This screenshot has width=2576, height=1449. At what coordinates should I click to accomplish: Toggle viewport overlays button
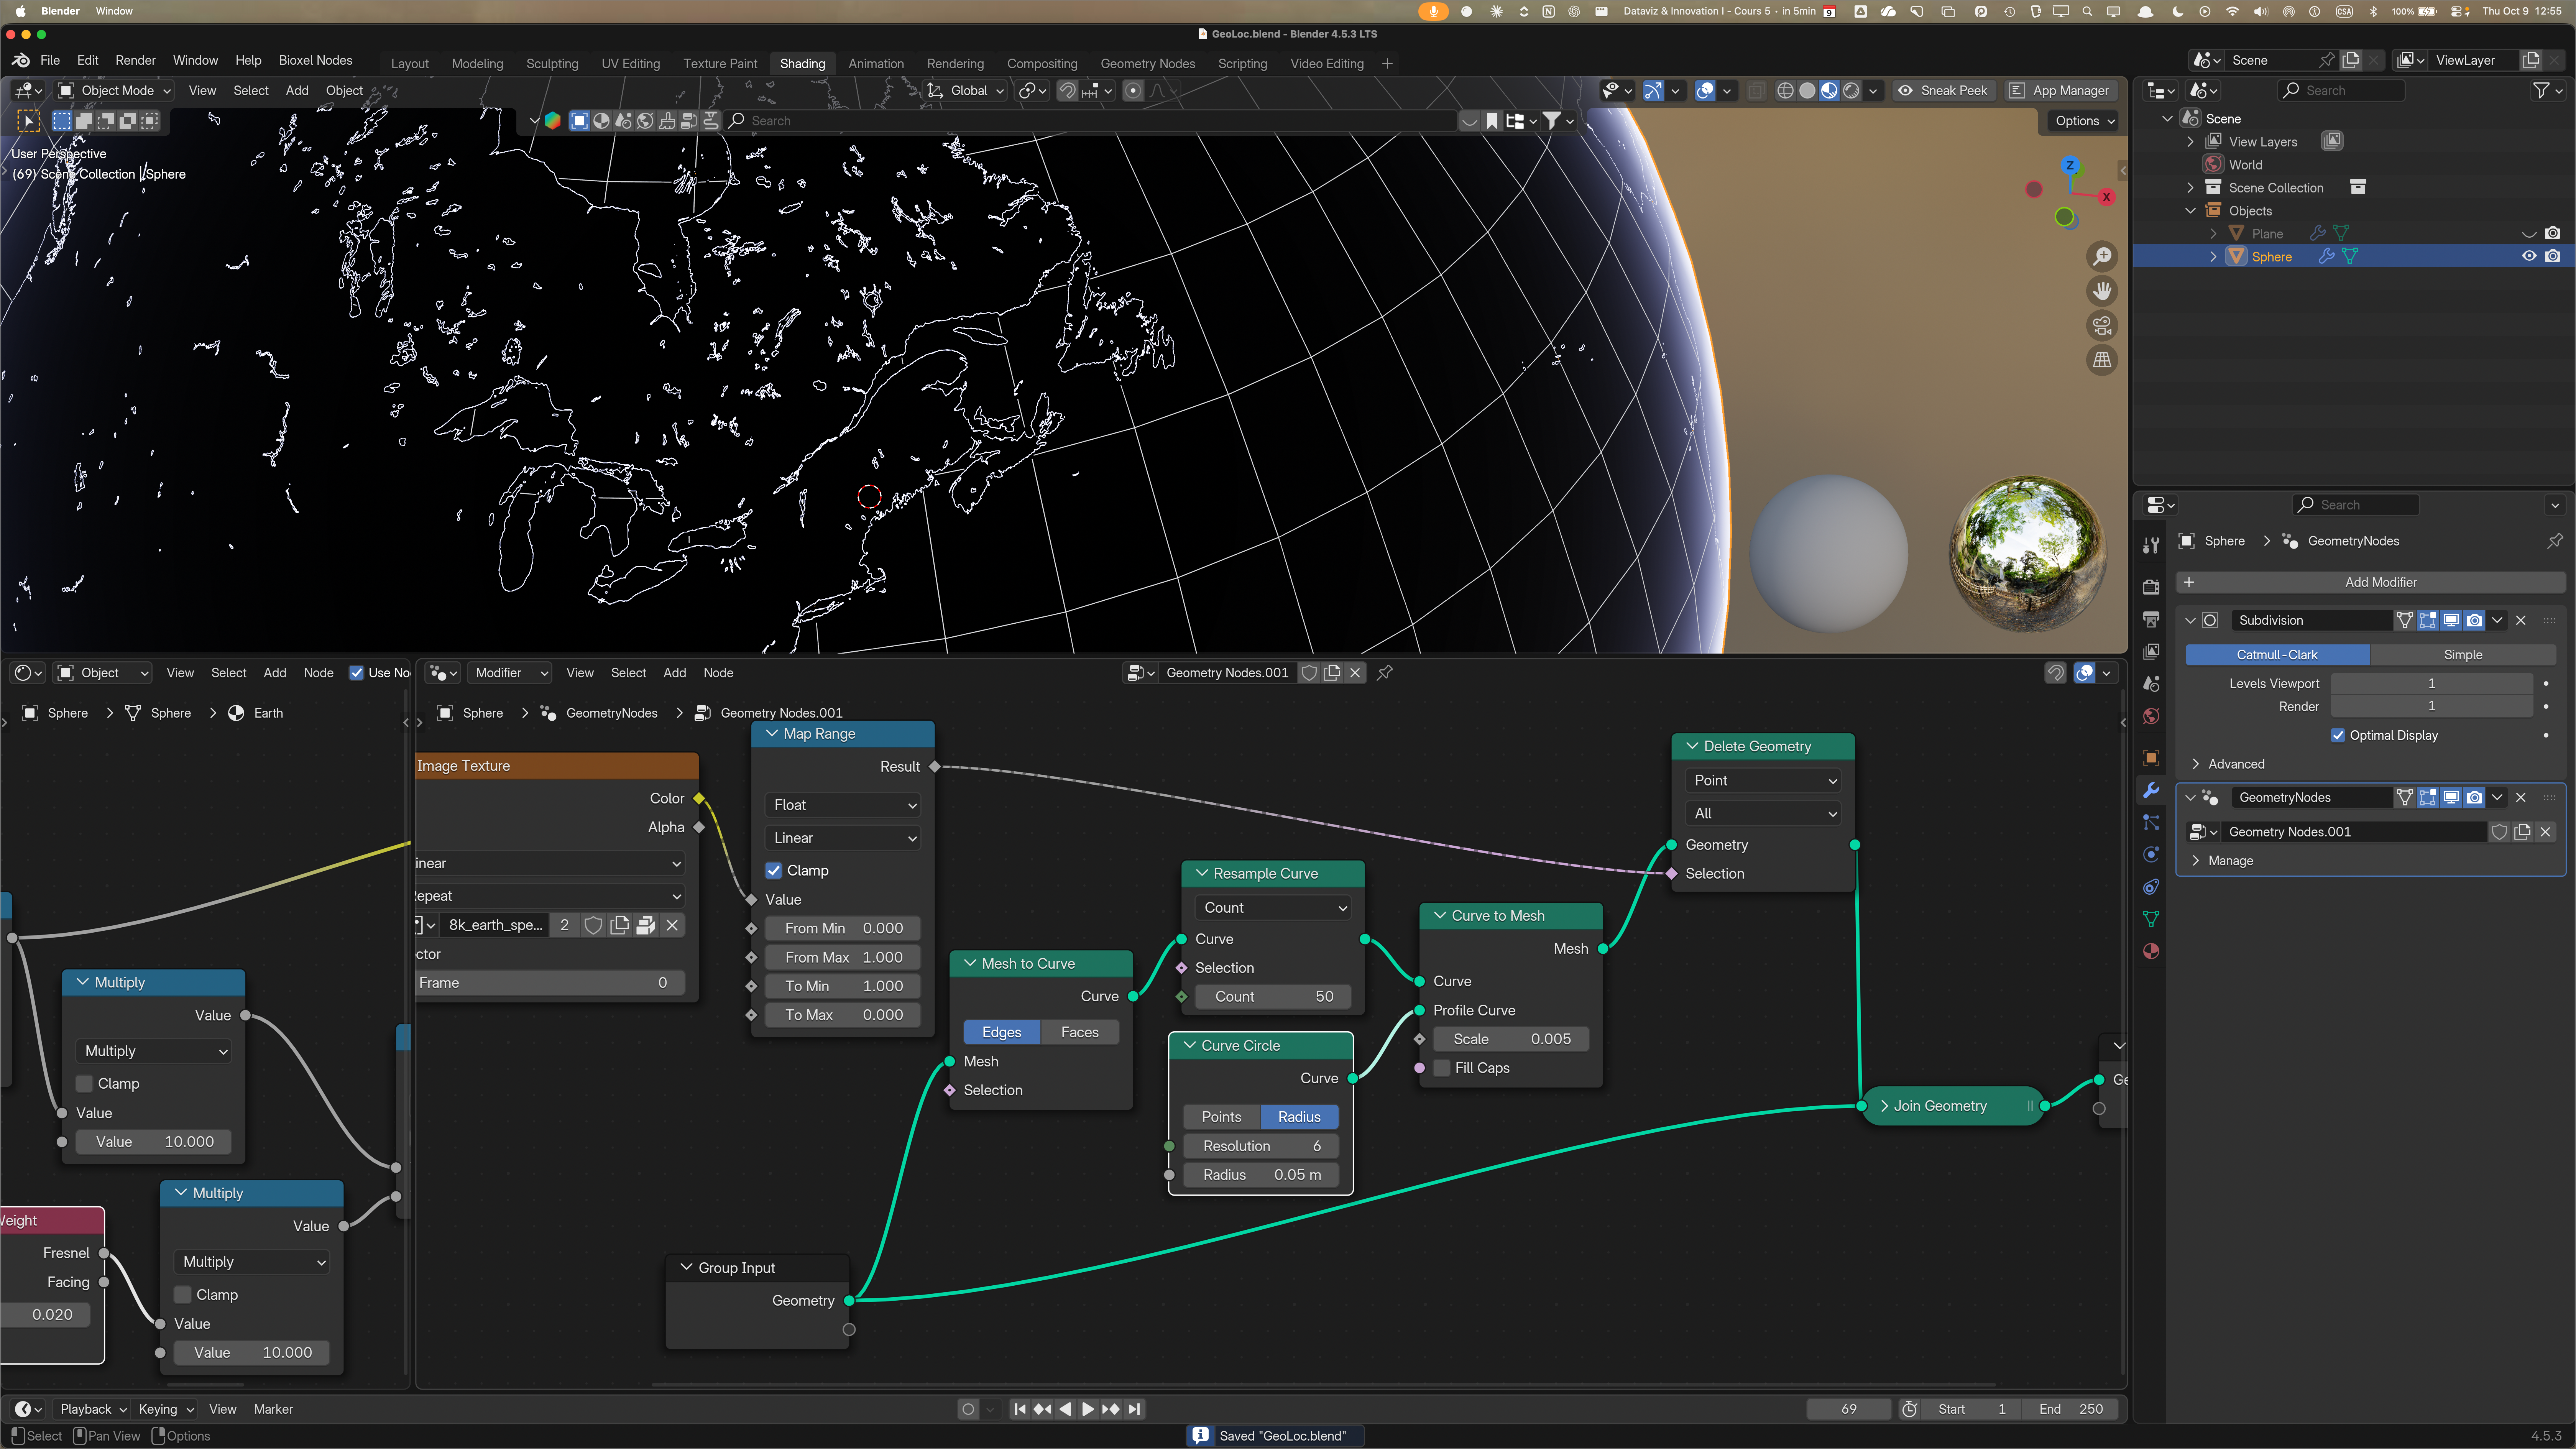click(x=1706, y=90)
